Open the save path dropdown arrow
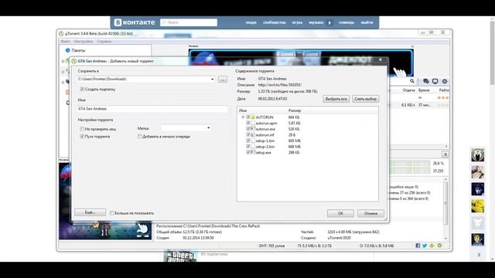Image resolution: width=495 pixels, height=278 pixels. (212, 79)
